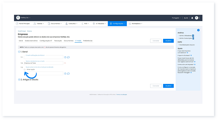Click the POS icon in navigation
Screen dimensions: 218x120
(82, 24)
